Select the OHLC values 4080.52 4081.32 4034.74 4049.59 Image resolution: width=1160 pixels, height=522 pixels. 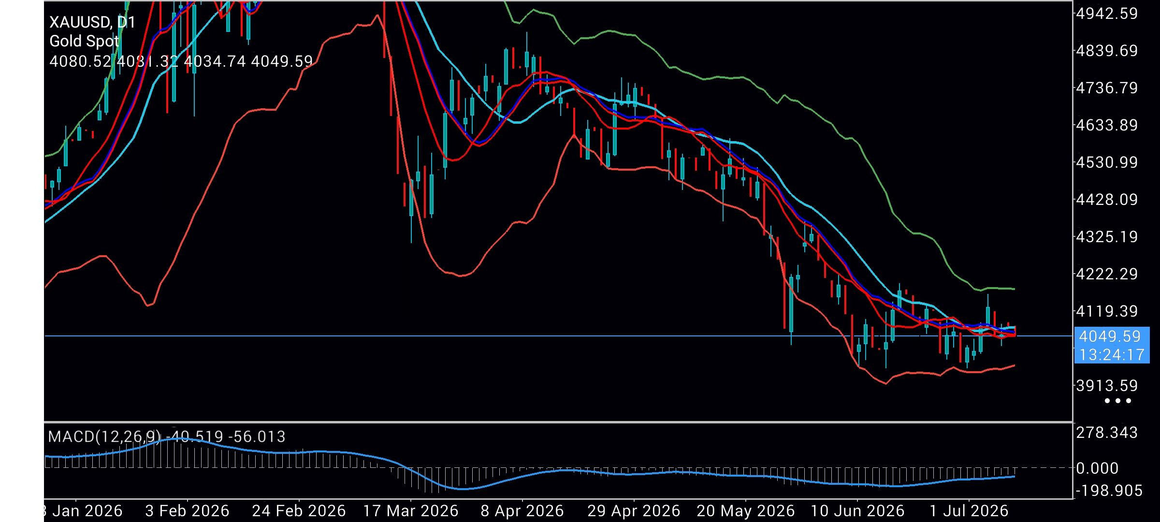(181, 61)
